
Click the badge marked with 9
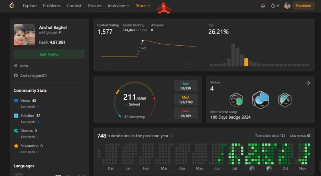285,100
